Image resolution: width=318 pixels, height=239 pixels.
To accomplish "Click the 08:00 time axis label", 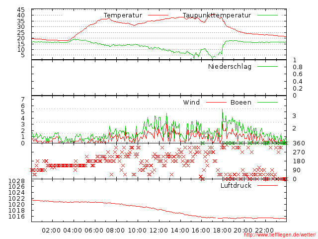I will (115, 231).
